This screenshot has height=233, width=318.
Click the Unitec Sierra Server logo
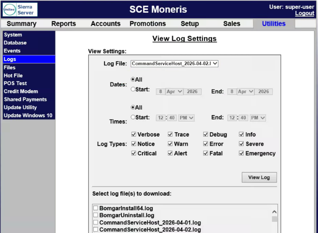point(20,10)
